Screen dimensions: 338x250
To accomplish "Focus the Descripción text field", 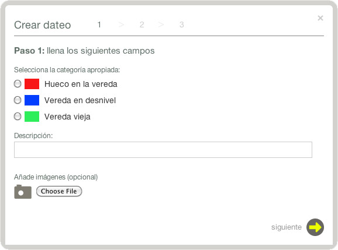I will point(163,150).
